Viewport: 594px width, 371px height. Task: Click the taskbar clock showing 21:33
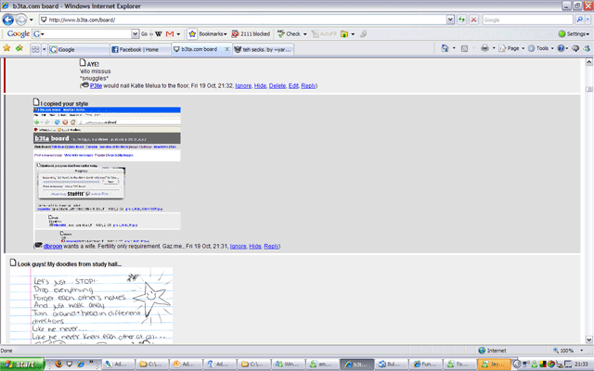coord(582,365)
